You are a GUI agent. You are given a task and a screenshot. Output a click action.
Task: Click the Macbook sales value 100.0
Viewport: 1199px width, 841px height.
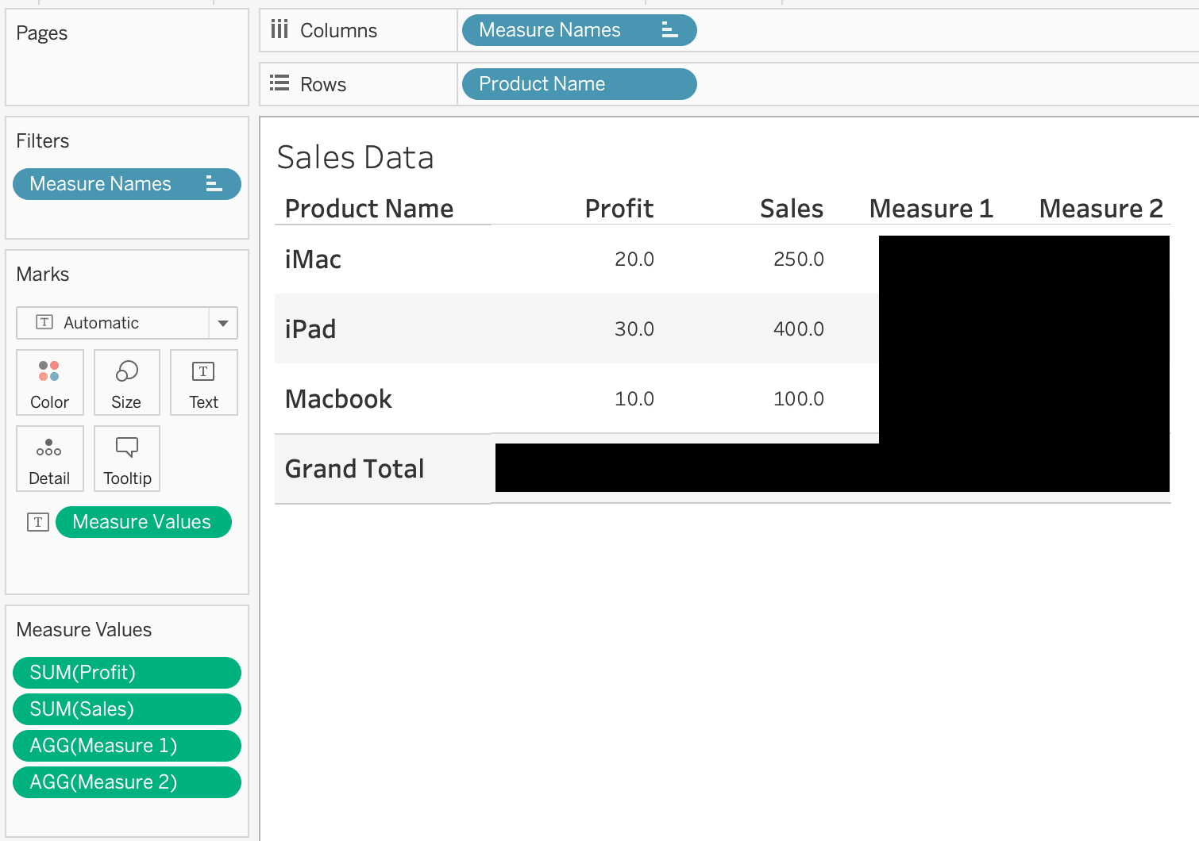pyautogui.click(x=799, y=399)
